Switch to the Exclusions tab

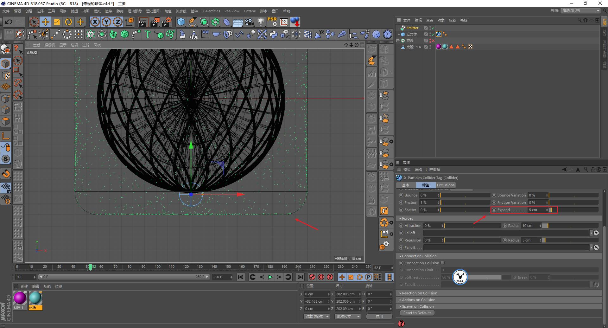click(x=445, y=185)
